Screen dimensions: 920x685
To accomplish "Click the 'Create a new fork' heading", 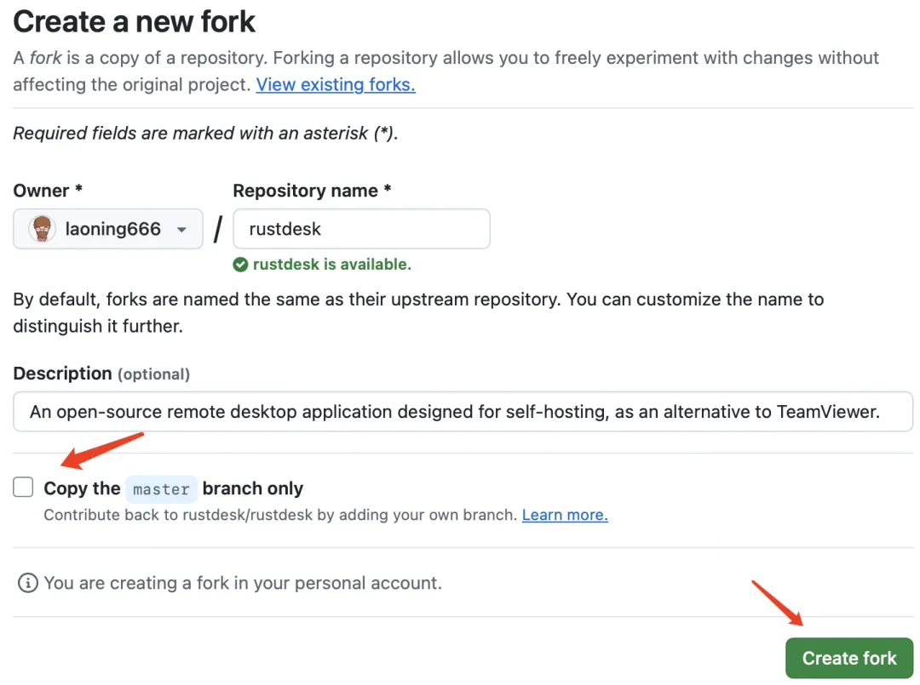I will (135, 21).
